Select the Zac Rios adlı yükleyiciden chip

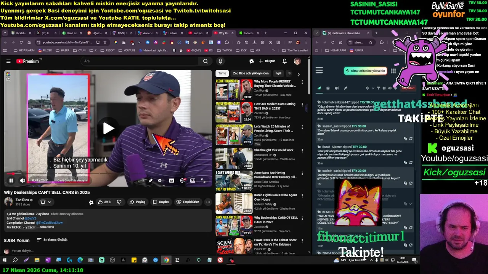click(251, 73)
